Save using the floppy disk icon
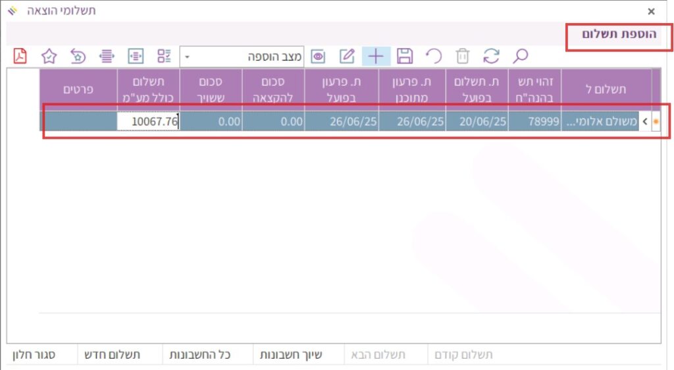Image resolution: width=674 pixels, height=370 pixels. tap(405, 57)
